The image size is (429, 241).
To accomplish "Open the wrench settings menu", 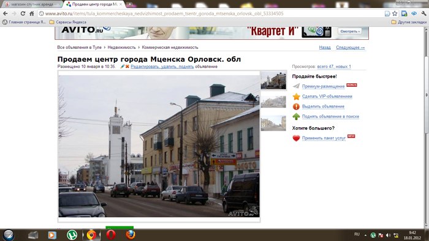I will [x=424, y=13].
